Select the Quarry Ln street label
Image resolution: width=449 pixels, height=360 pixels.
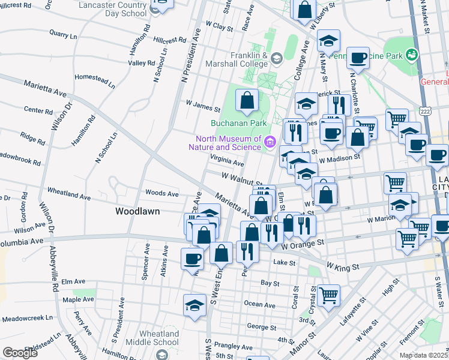pyautogui.click(x=63, y=34)
